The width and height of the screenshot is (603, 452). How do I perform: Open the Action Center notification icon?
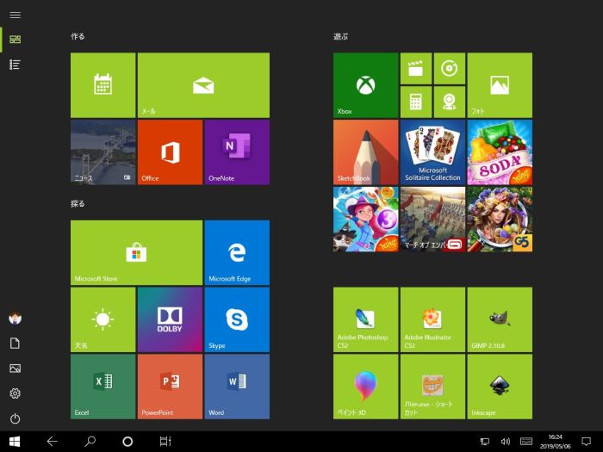(x=586, y=442)
